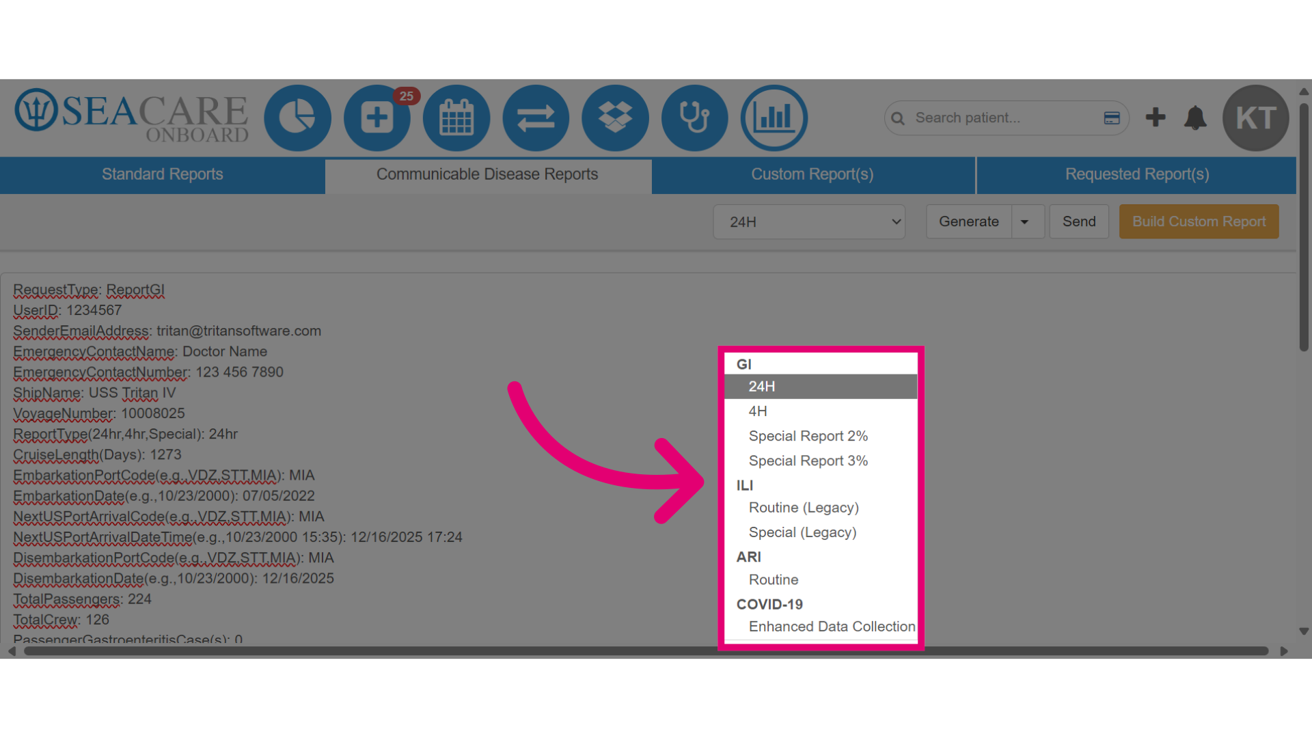The image size is (1312, 738).
Task: Click the ShipName: USS Tritan IV line
Action: (x=94, y=393)
